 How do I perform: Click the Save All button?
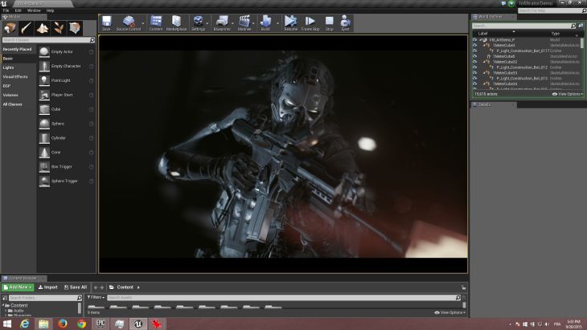[76, 287]
